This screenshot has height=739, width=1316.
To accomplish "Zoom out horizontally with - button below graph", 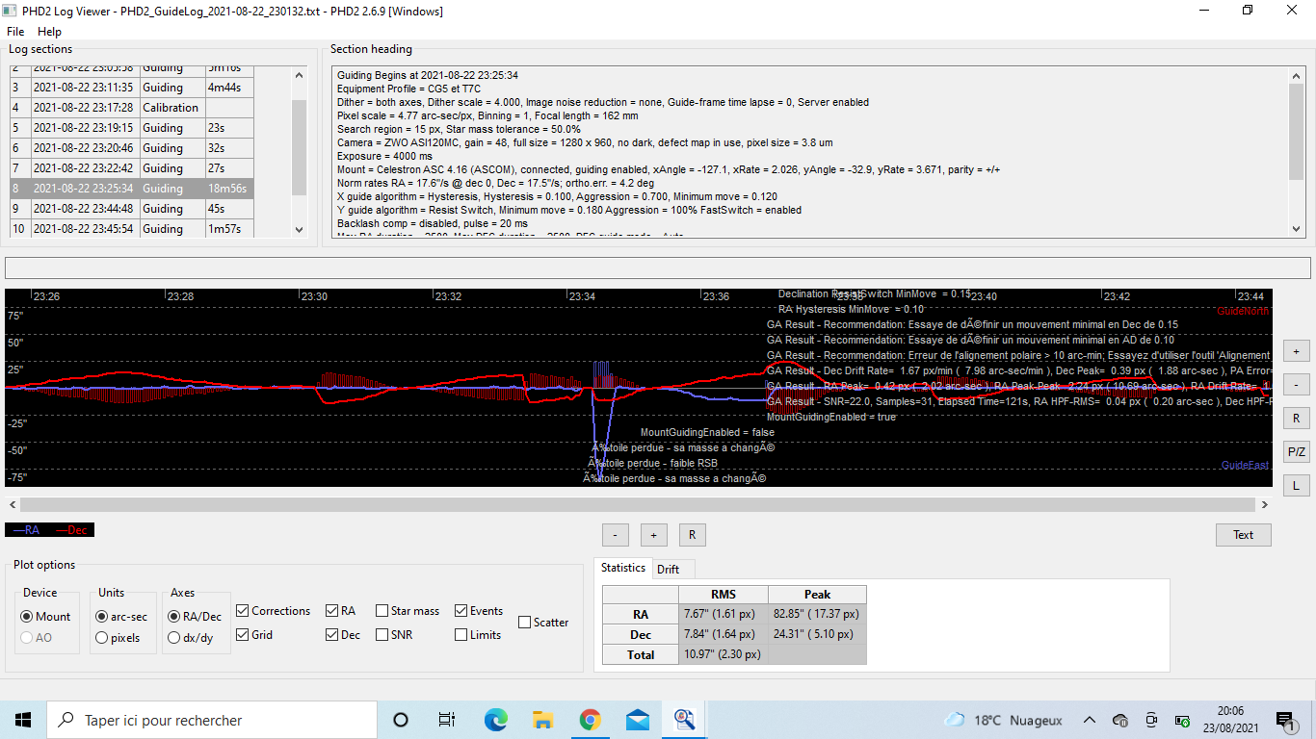I will point(615,535).
